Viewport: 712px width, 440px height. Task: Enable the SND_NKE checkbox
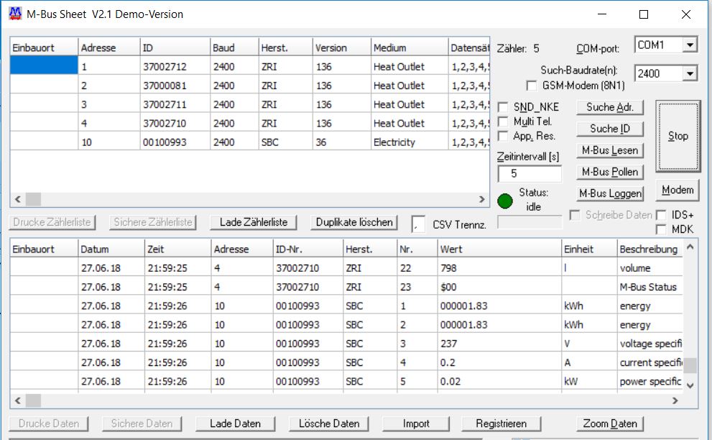(503, 107)
